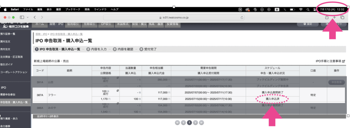Open the Wi-Fi status menu
Image resolution: width=351 pixels, height=128 pixels.
[x=301, y=9]
